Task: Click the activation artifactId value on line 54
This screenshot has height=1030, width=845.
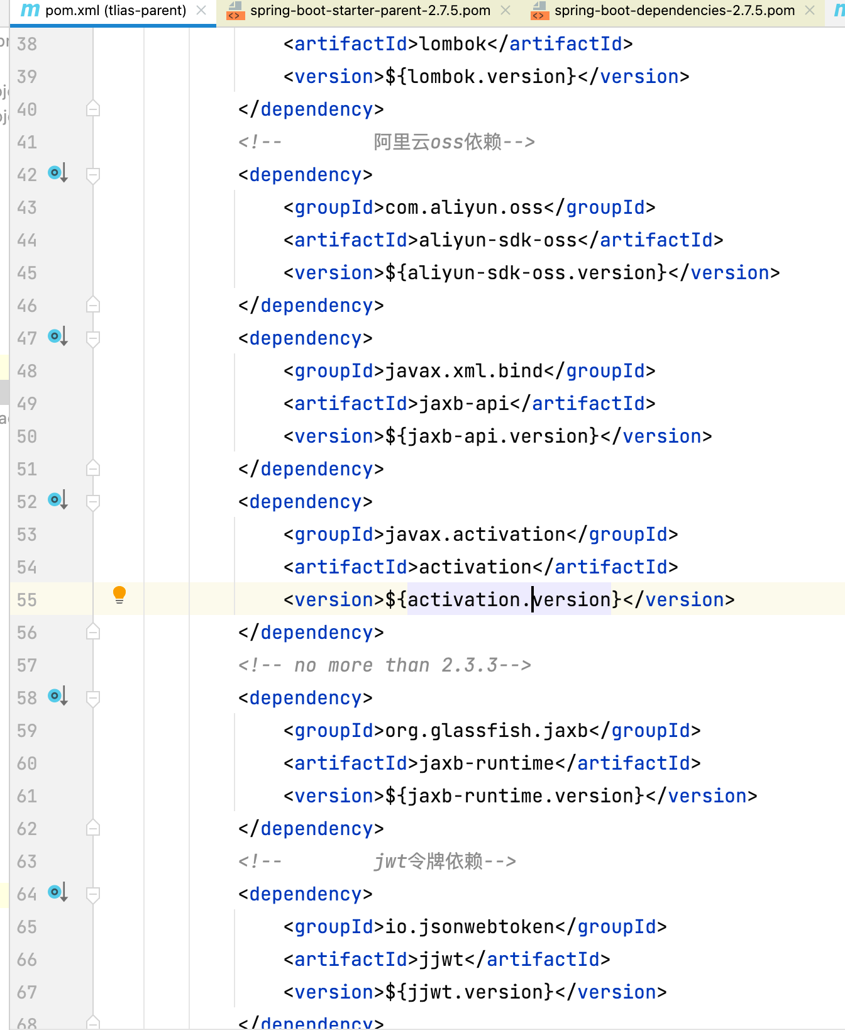Action: (x=475, y=567)
